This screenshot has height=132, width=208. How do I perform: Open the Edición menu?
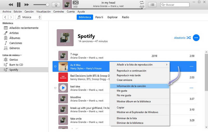tap(18, 11)
